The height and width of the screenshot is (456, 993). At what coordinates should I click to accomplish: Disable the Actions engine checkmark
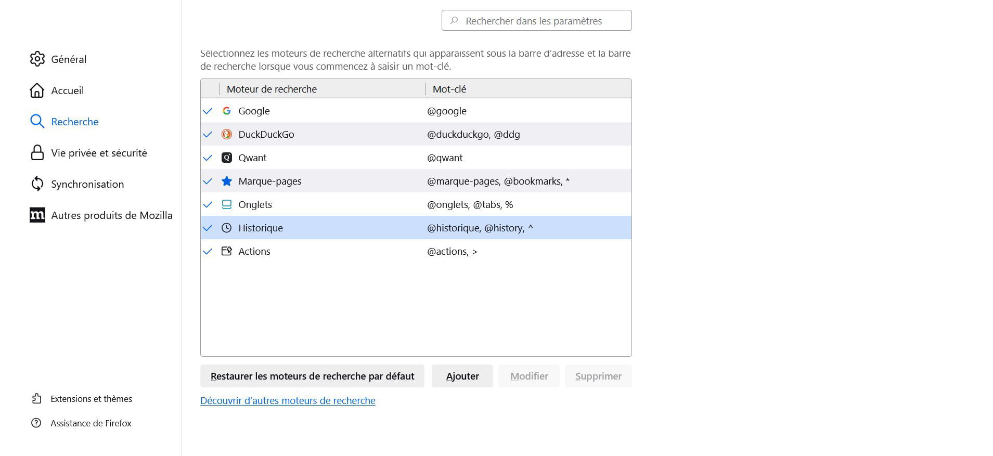(208, 251)
